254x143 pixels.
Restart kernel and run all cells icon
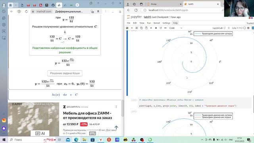165,28
